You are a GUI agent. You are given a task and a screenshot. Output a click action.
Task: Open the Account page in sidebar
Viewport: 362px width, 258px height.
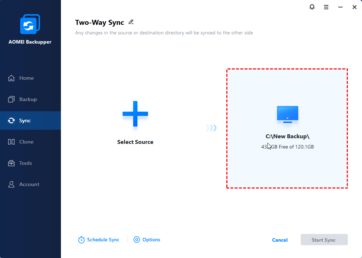pos(30,184)
